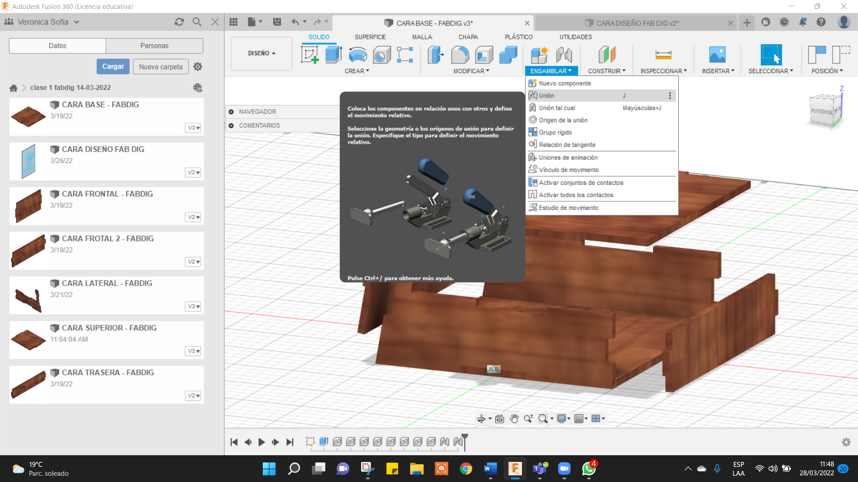The image size is (858, 482).
Task: Jump to timeline beginning
Action: 234,442
